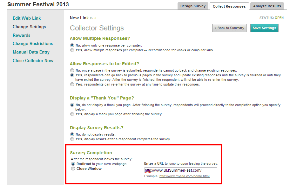Select the Collect Responses tab
Image resolution: width=290 pixels, height=185 pixels.
tap(229, 6)
